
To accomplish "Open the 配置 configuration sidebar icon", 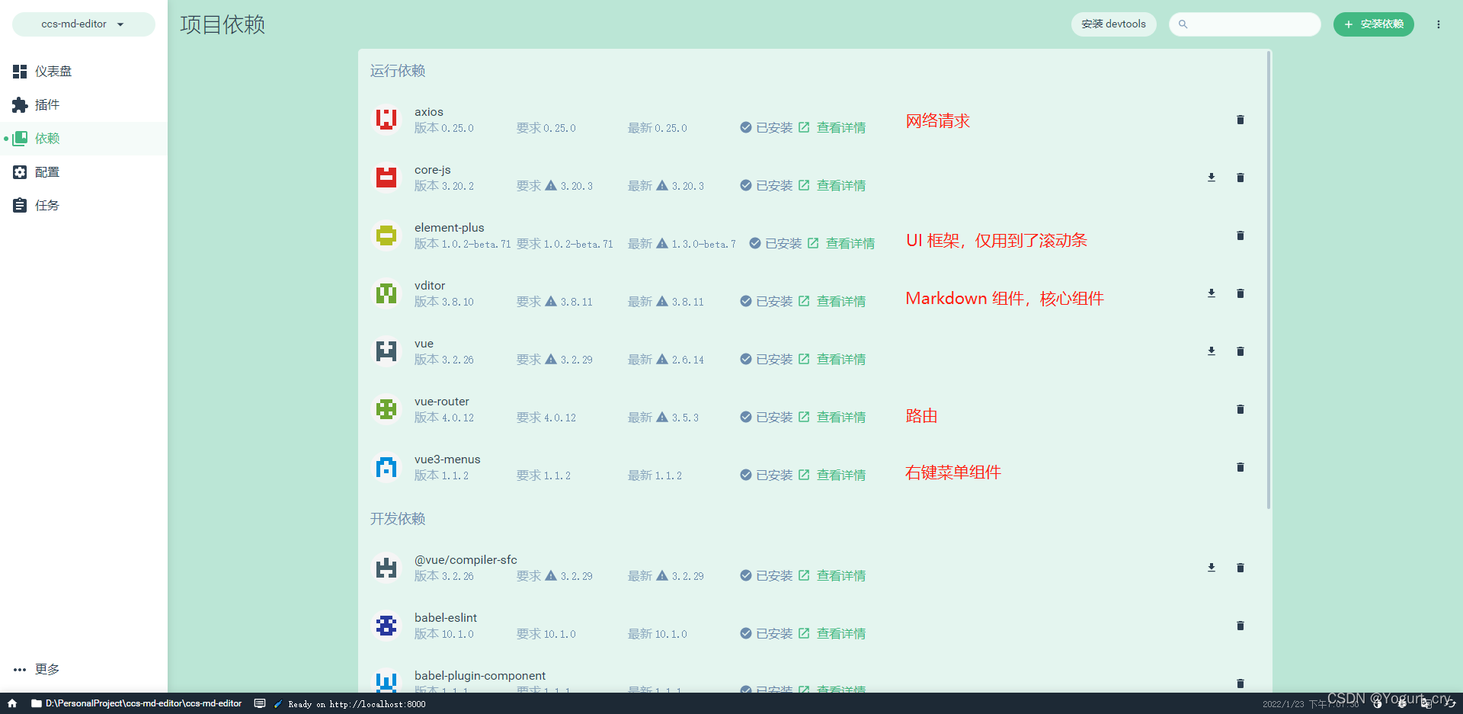I will (x=46, y=171).
